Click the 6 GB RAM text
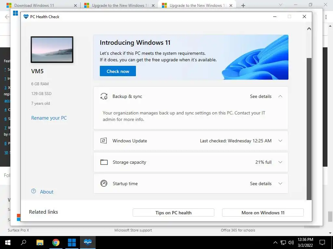The image size is (333, 249). point(40,84)
